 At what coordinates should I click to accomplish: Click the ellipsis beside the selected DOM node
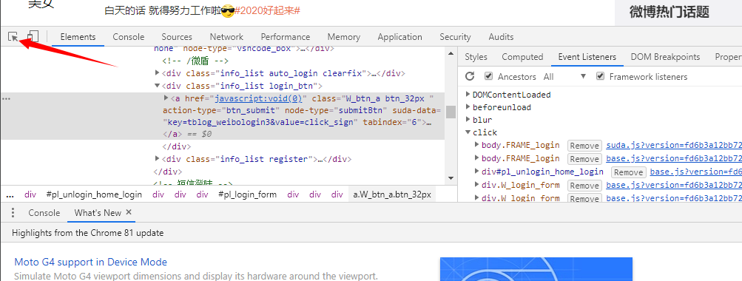point(7,98)
